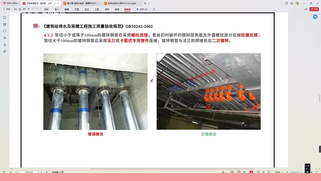This screenshot has height=181, width=321.
Task: Click the print icon in quick toolbar
Action: (24, 9)
